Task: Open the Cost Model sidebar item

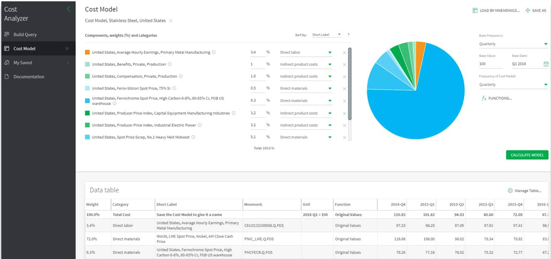Action: (x=38, y=49)
